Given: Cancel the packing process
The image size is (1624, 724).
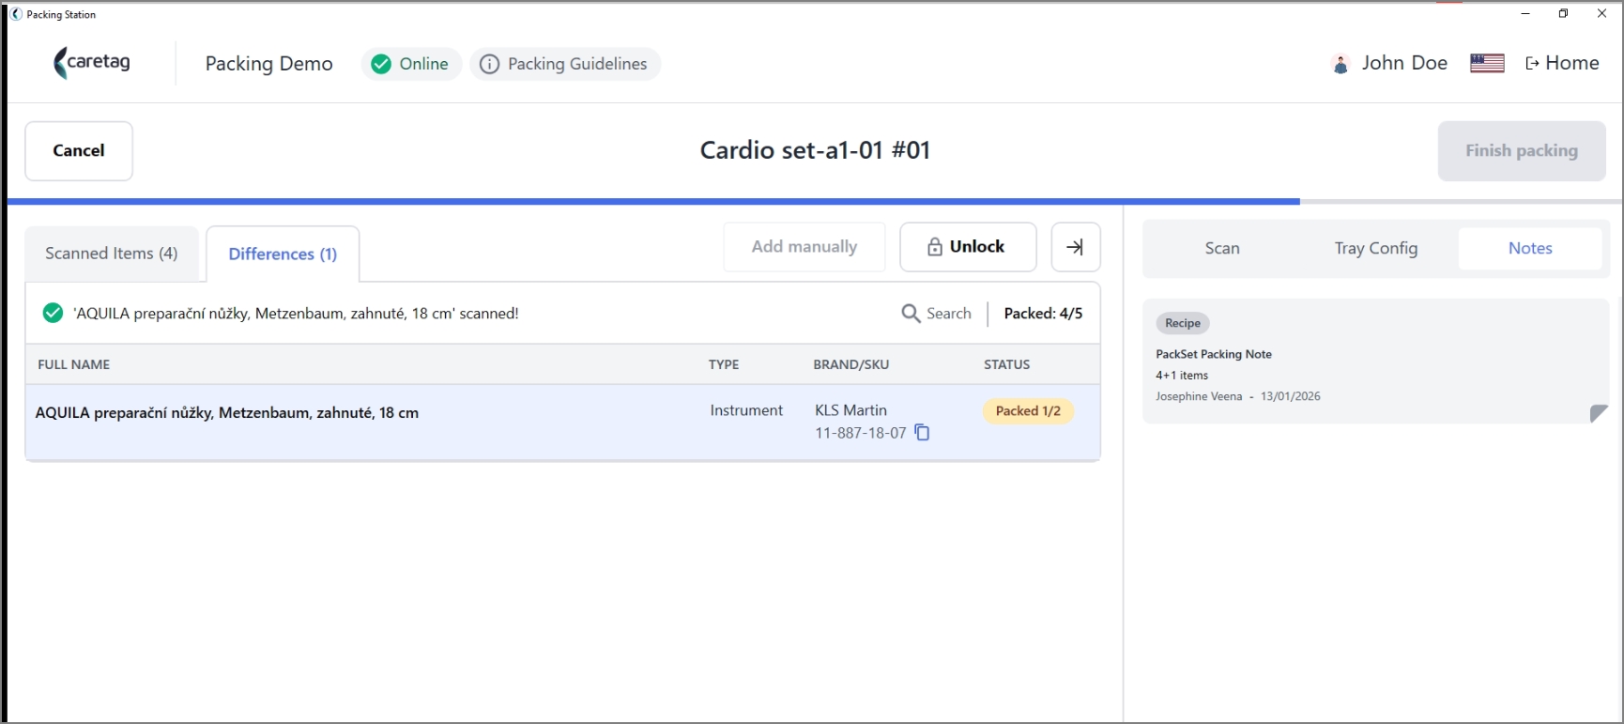Looking at the screenshot, I should tap(79, 151).
